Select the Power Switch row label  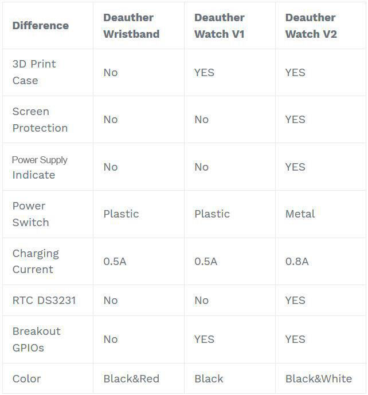coord(31,214)
